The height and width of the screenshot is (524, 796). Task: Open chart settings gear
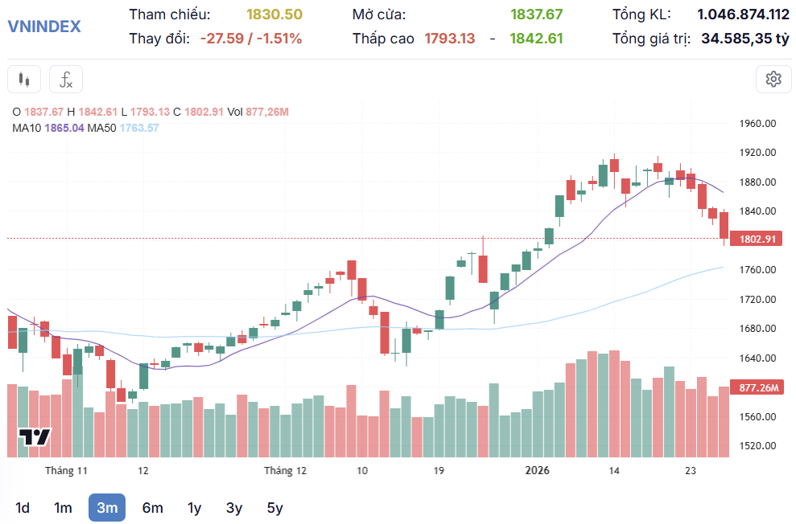click(773, 79)
